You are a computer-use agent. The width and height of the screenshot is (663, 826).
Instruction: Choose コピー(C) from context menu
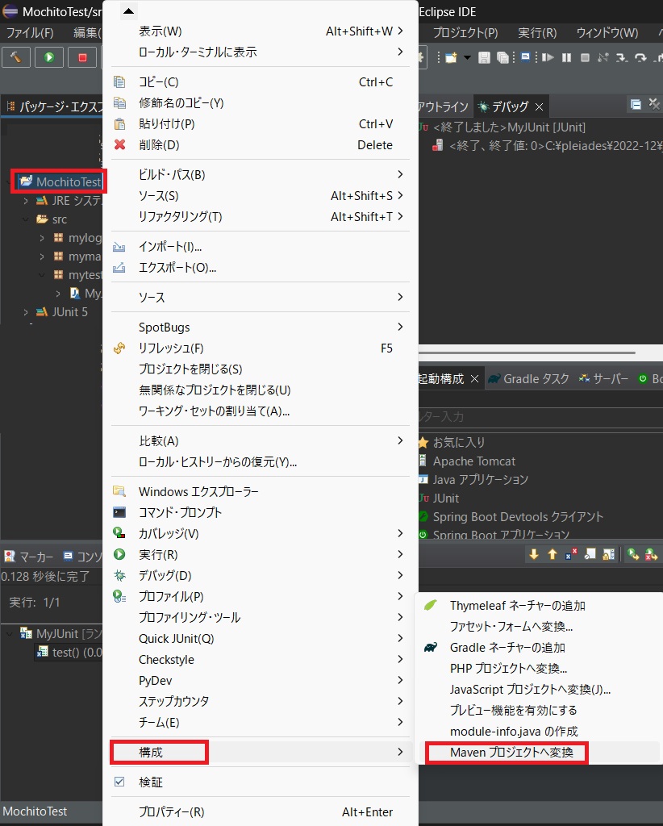point(261,82)
